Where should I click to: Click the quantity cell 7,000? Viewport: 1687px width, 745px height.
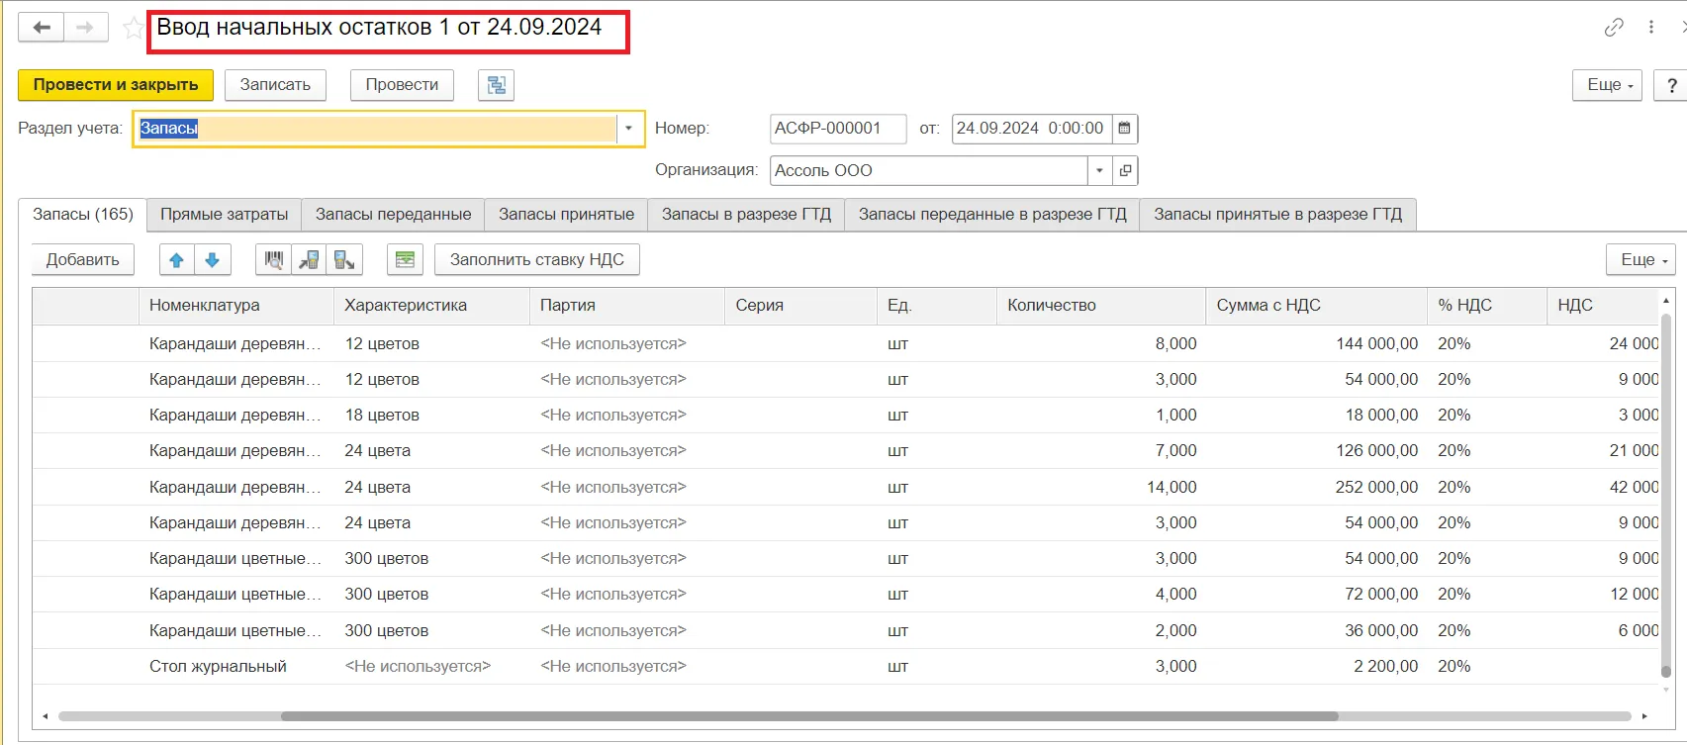1101,451
